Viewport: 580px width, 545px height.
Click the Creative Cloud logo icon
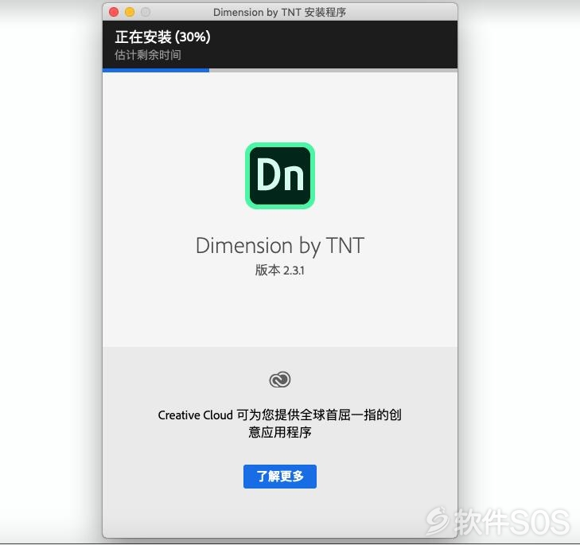coord(279,380)
